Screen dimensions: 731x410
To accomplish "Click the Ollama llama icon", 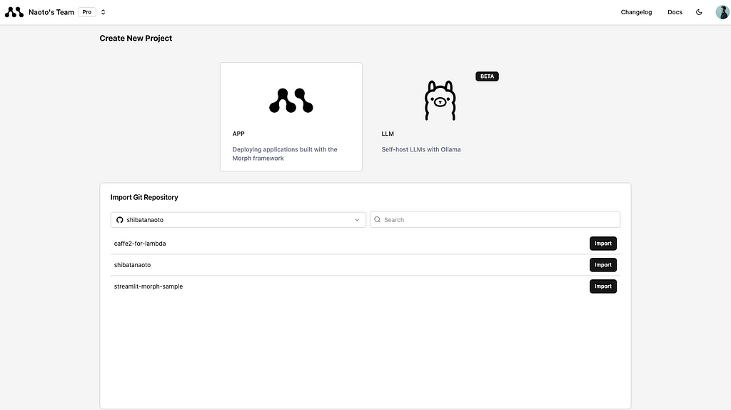I will click(440, 100).
